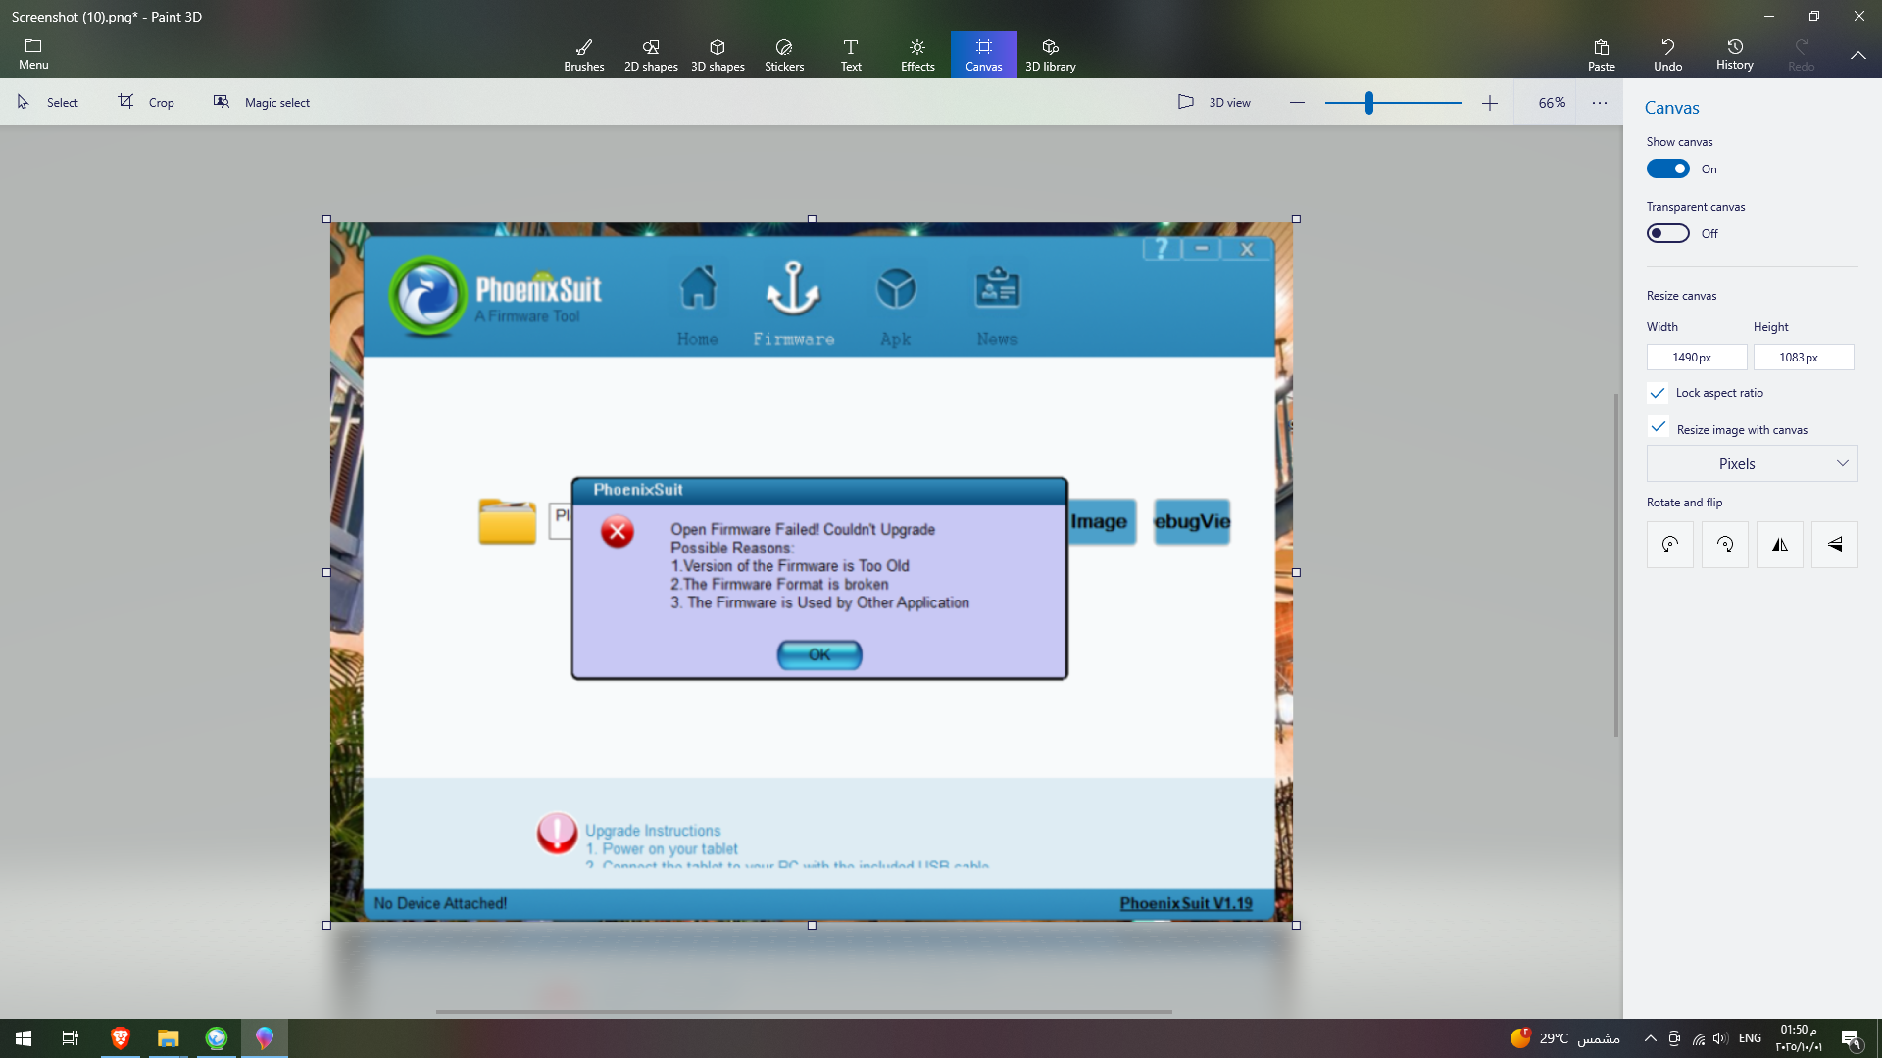Flip canvas horizontally icon
The image size is (1882, 1058).
[1780, 545]
